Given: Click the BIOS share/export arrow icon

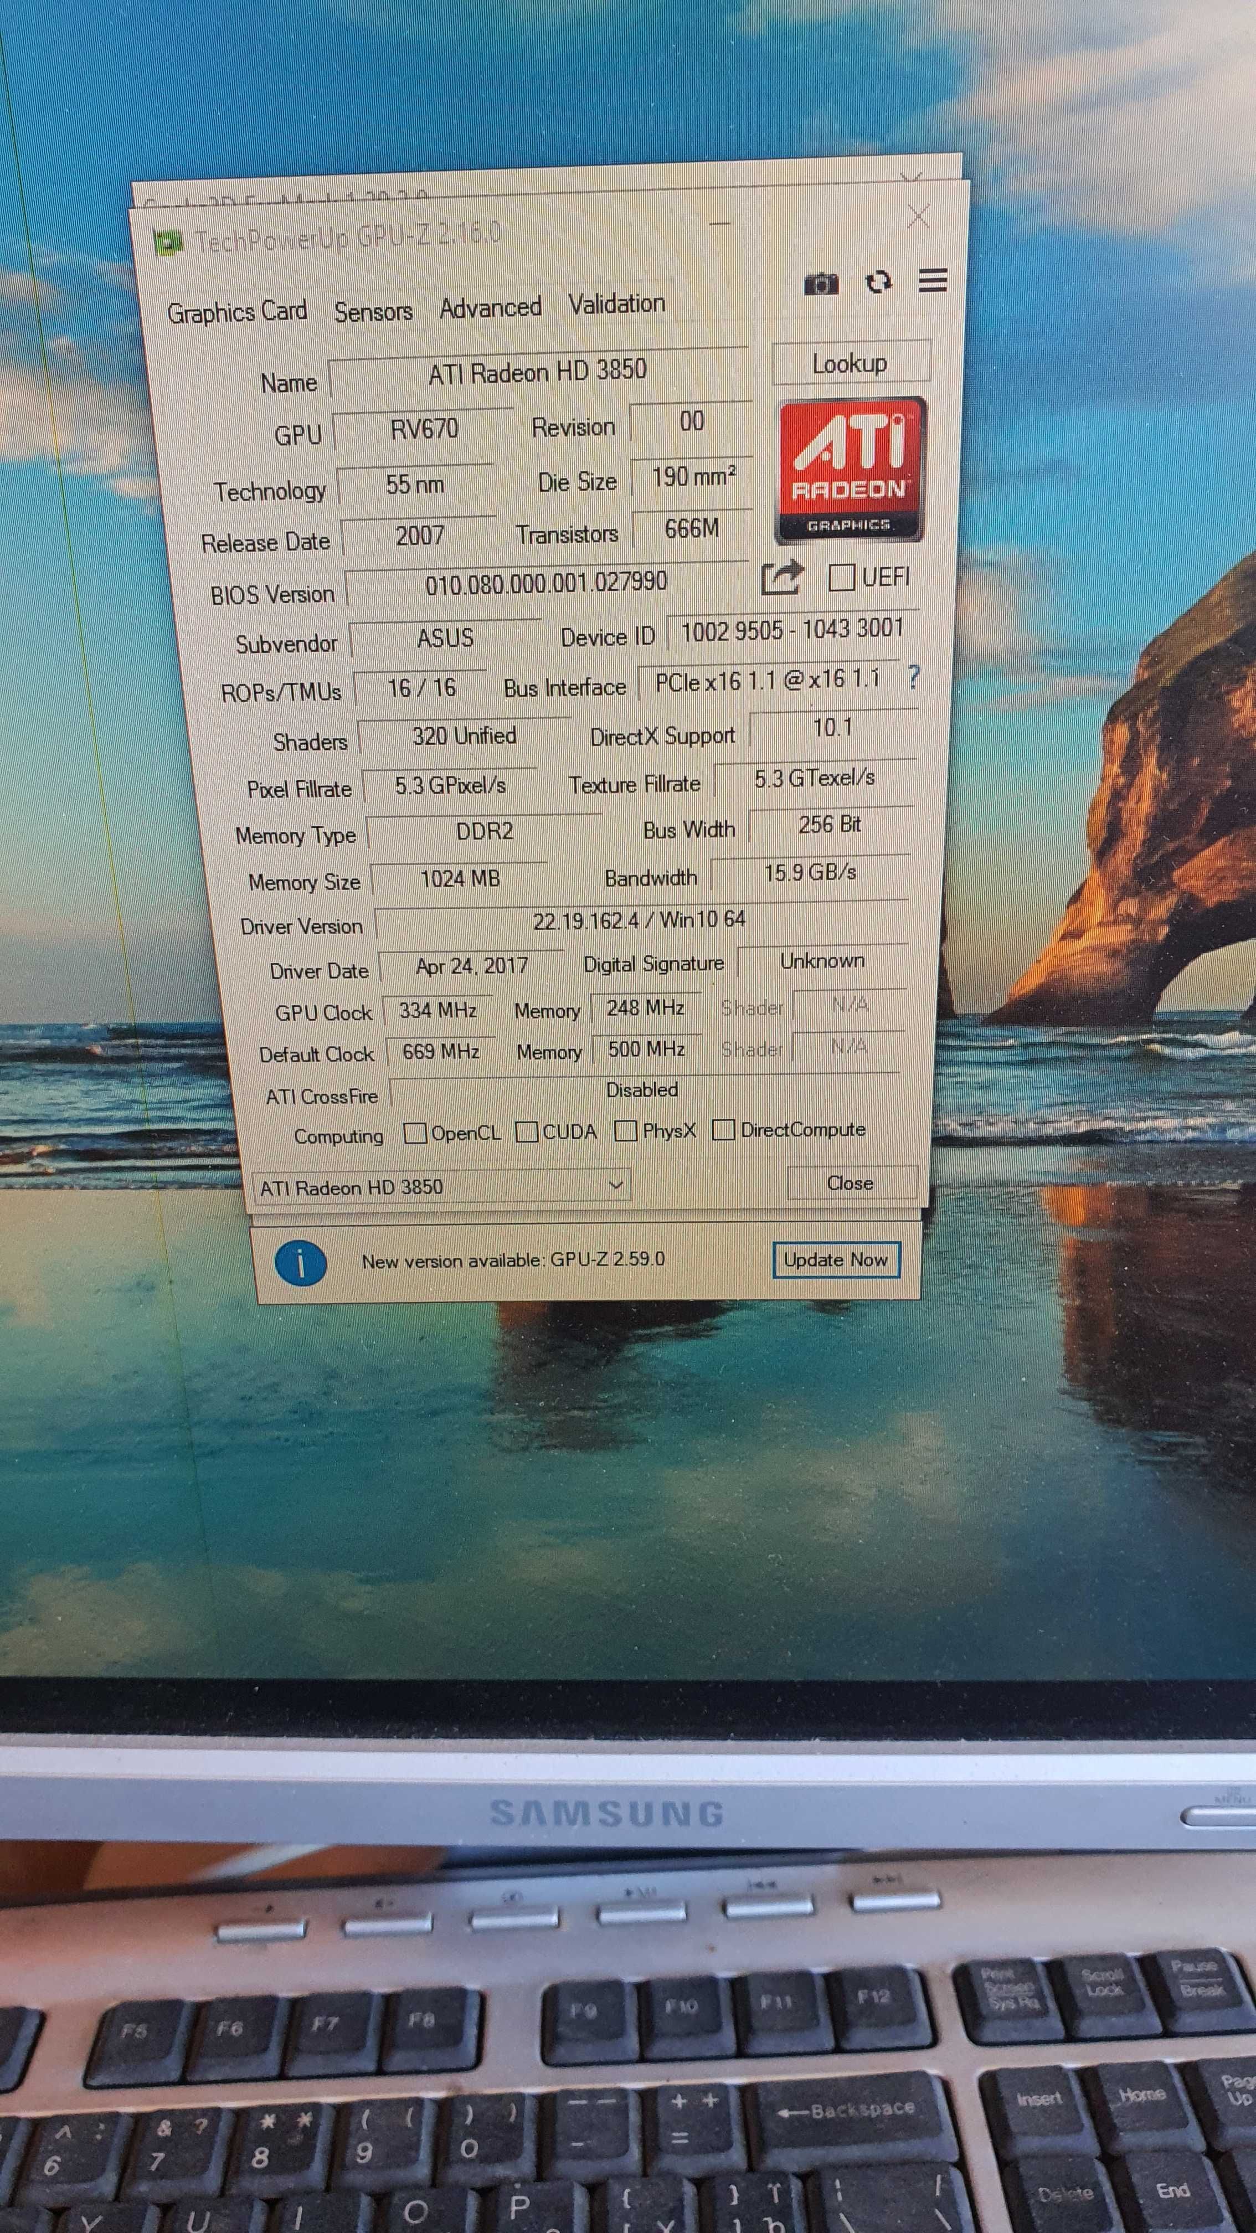Looking at the screenshot, I should coord(782,577).
